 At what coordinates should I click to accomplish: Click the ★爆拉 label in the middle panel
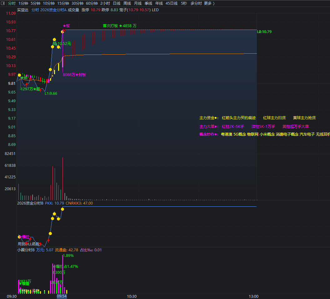(x=24, y=237)
